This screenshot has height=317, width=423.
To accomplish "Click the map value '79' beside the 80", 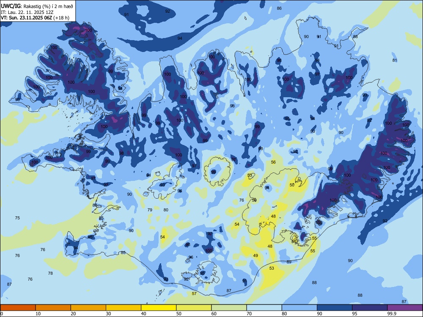I will point(150,210).
